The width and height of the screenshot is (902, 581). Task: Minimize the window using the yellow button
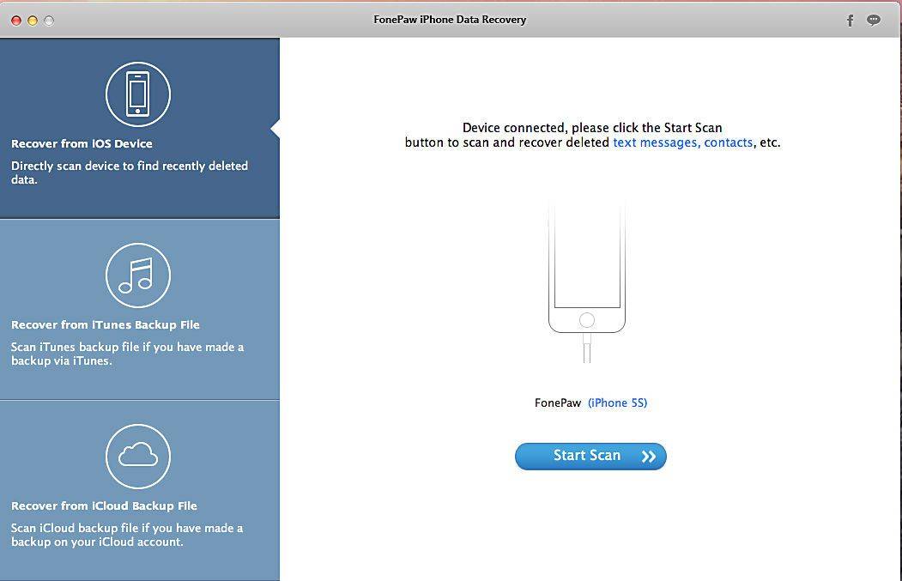click(33, 20)
